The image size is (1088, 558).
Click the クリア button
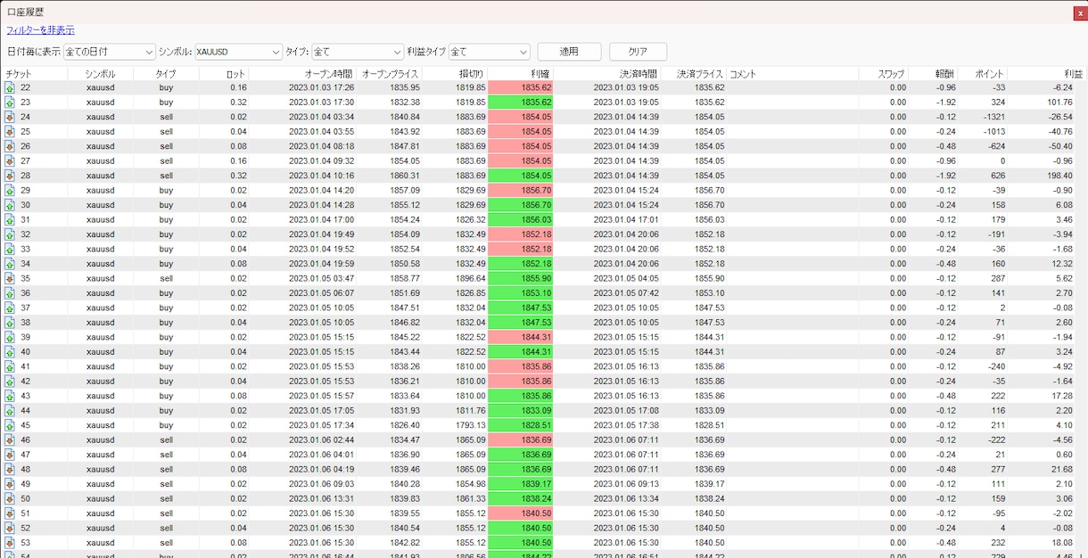click(638, 52)
